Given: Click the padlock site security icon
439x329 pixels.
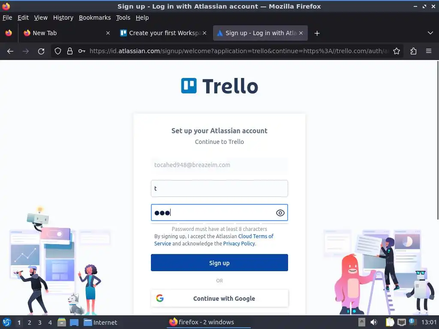Looking at the screenshot, I should pyautogui.click(x=70, y=51).
